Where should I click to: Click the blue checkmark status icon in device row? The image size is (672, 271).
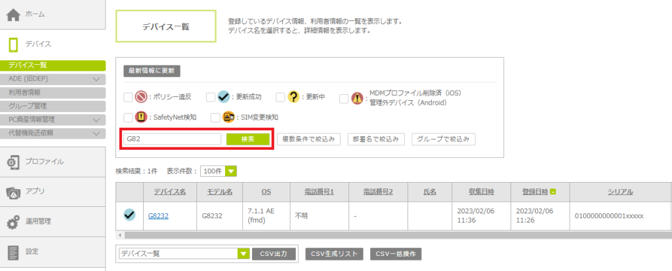point(129,215)
